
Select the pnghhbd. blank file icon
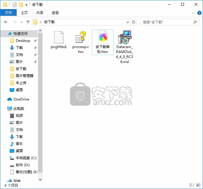tap(59, 37)
